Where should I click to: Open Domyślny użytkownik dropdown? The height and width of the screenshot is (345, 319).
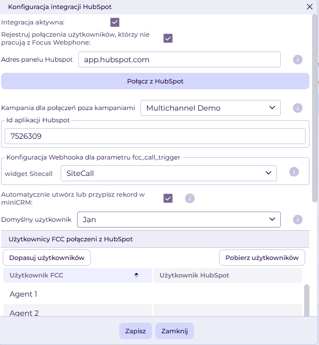pos(179,220)
